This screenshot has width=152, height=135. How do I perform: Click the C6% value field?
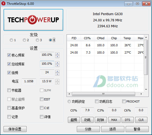pos(141,110)
